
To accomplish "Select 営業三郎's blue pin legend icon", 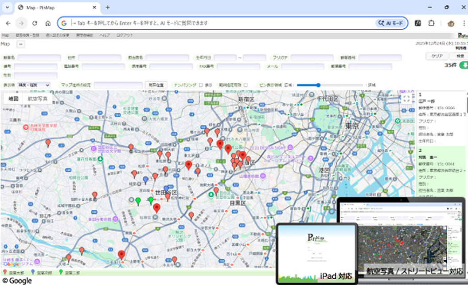I will pyautogui.click(x=33, y=272).
